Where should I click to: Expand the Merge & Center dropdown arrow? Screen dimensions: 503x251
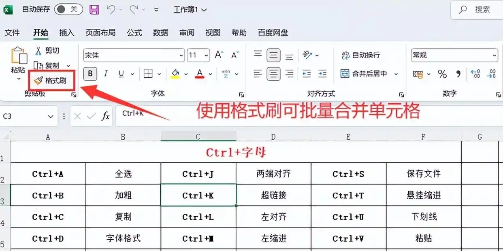pyautogui.click(x=396, y=74)
